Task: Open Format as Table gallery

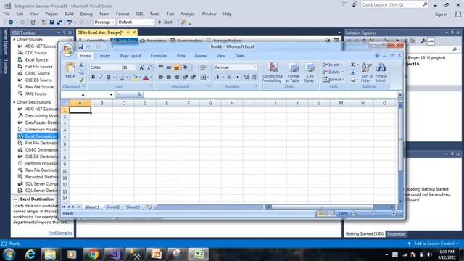Action: pyautogui.click(x=294, y=72)
